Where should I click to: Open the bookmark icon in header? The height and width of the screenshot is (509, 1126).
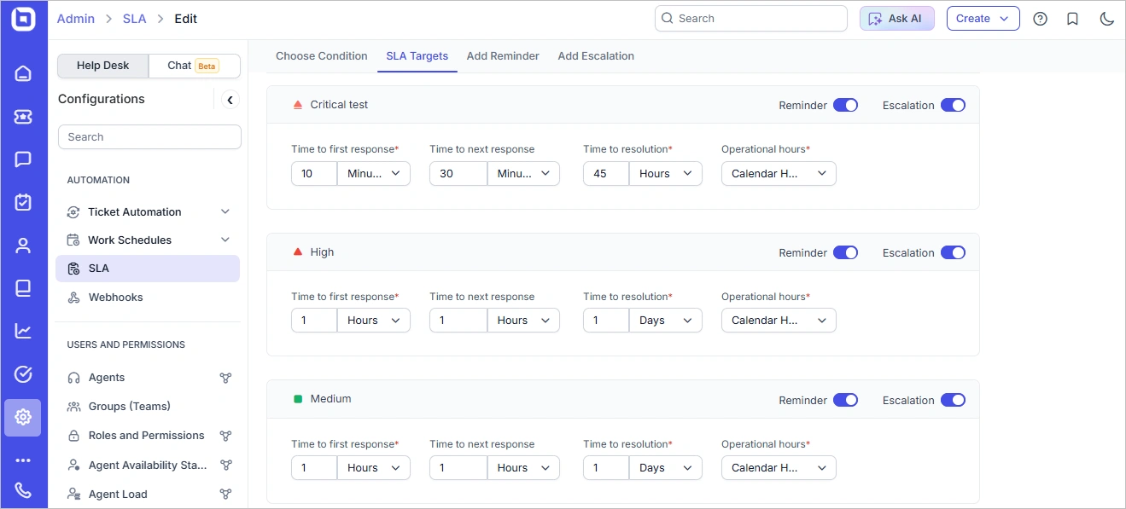[x=1073, y=19]
